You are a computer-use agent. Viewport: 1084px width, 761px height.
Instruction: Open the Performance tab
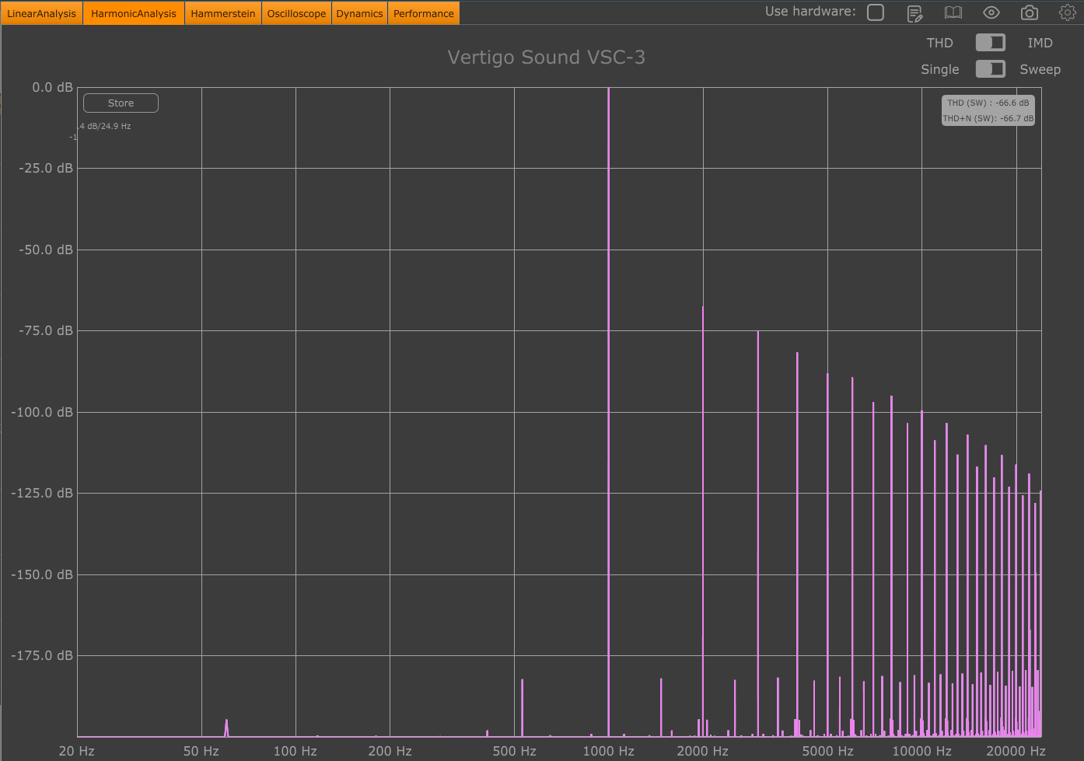[x=424, y=13]
